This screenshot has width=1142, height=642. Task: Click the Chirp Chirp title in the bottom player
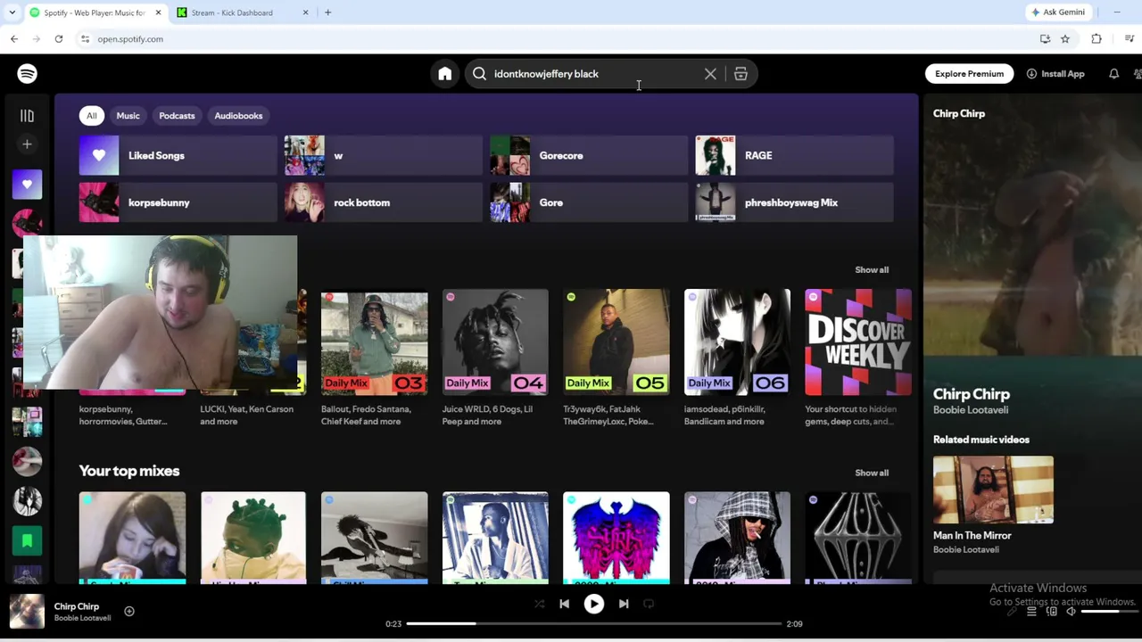coord(77,607)
